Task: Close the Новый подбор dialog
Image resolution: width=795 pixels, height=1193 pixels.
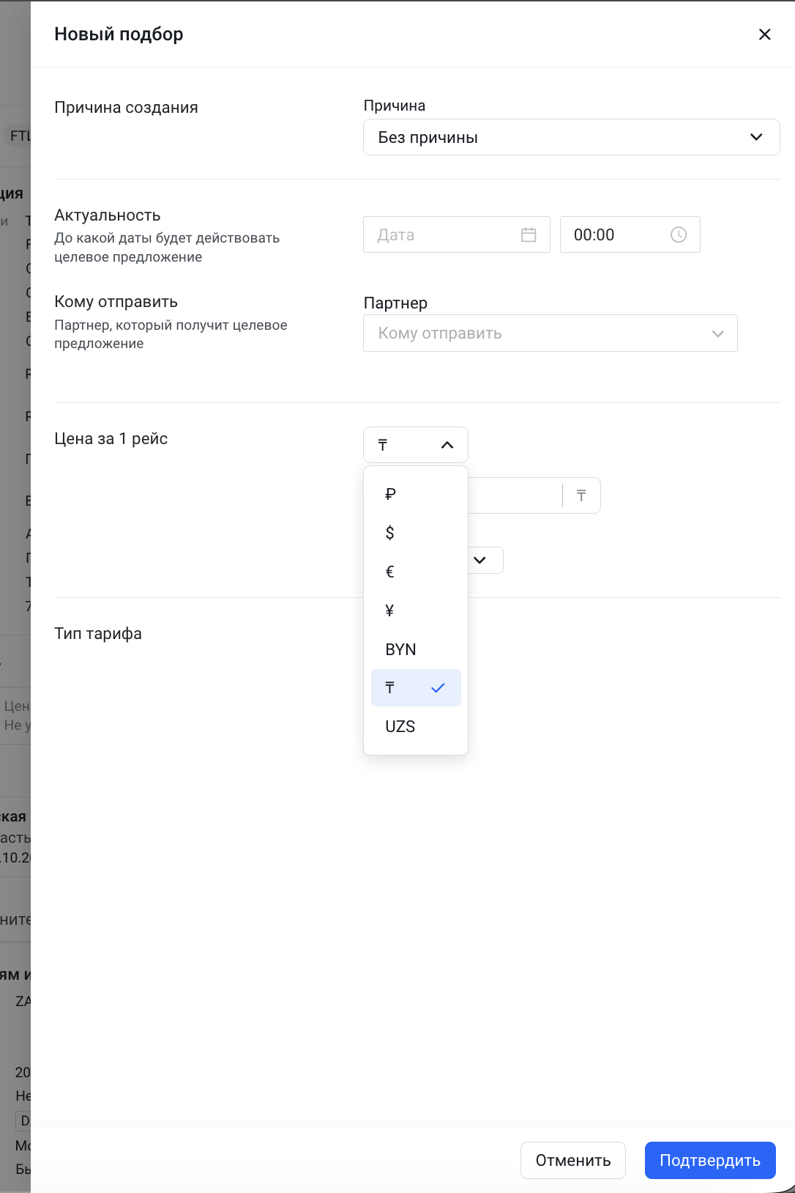Action: click(x=764, y=34)
